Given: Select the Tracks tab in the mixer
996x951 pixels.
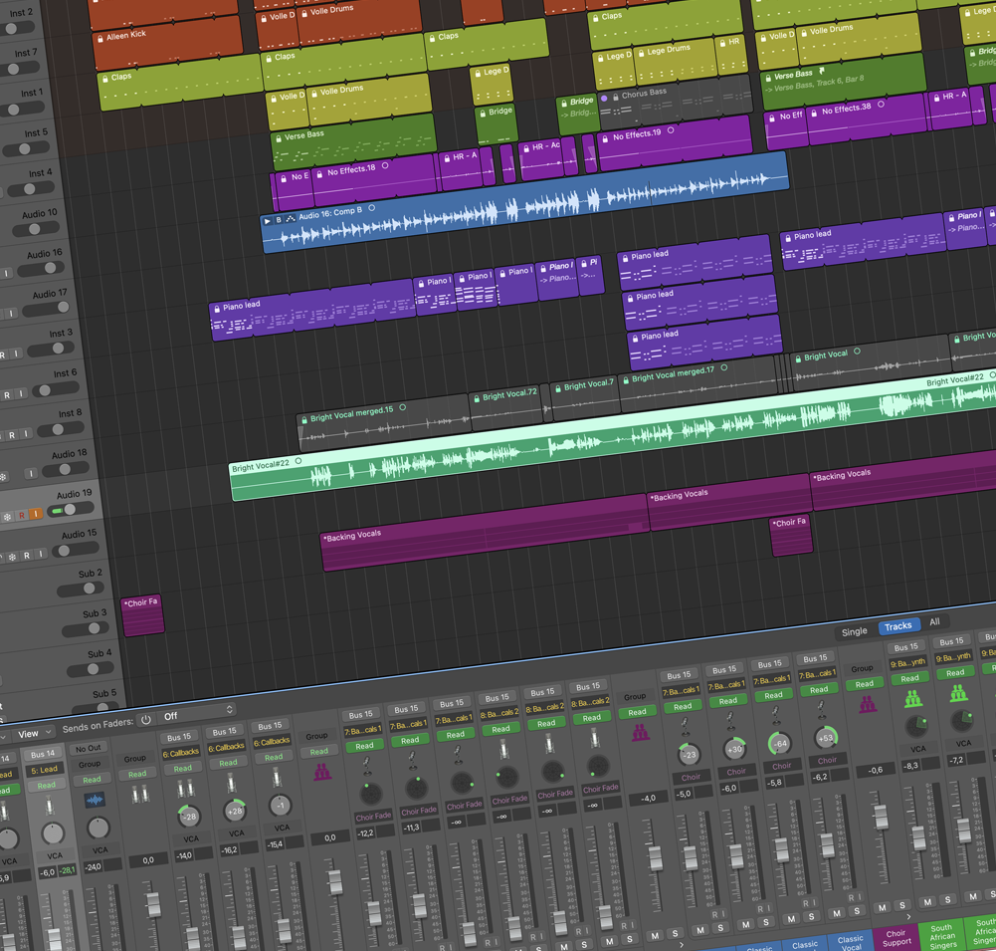Looking at the screenshot, I should [898, 626].
